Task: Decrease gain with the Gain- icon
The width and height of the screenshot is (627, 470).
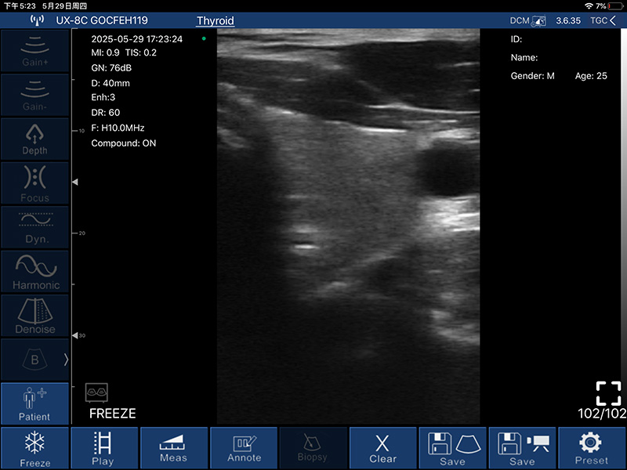Action: pos(34,94)
